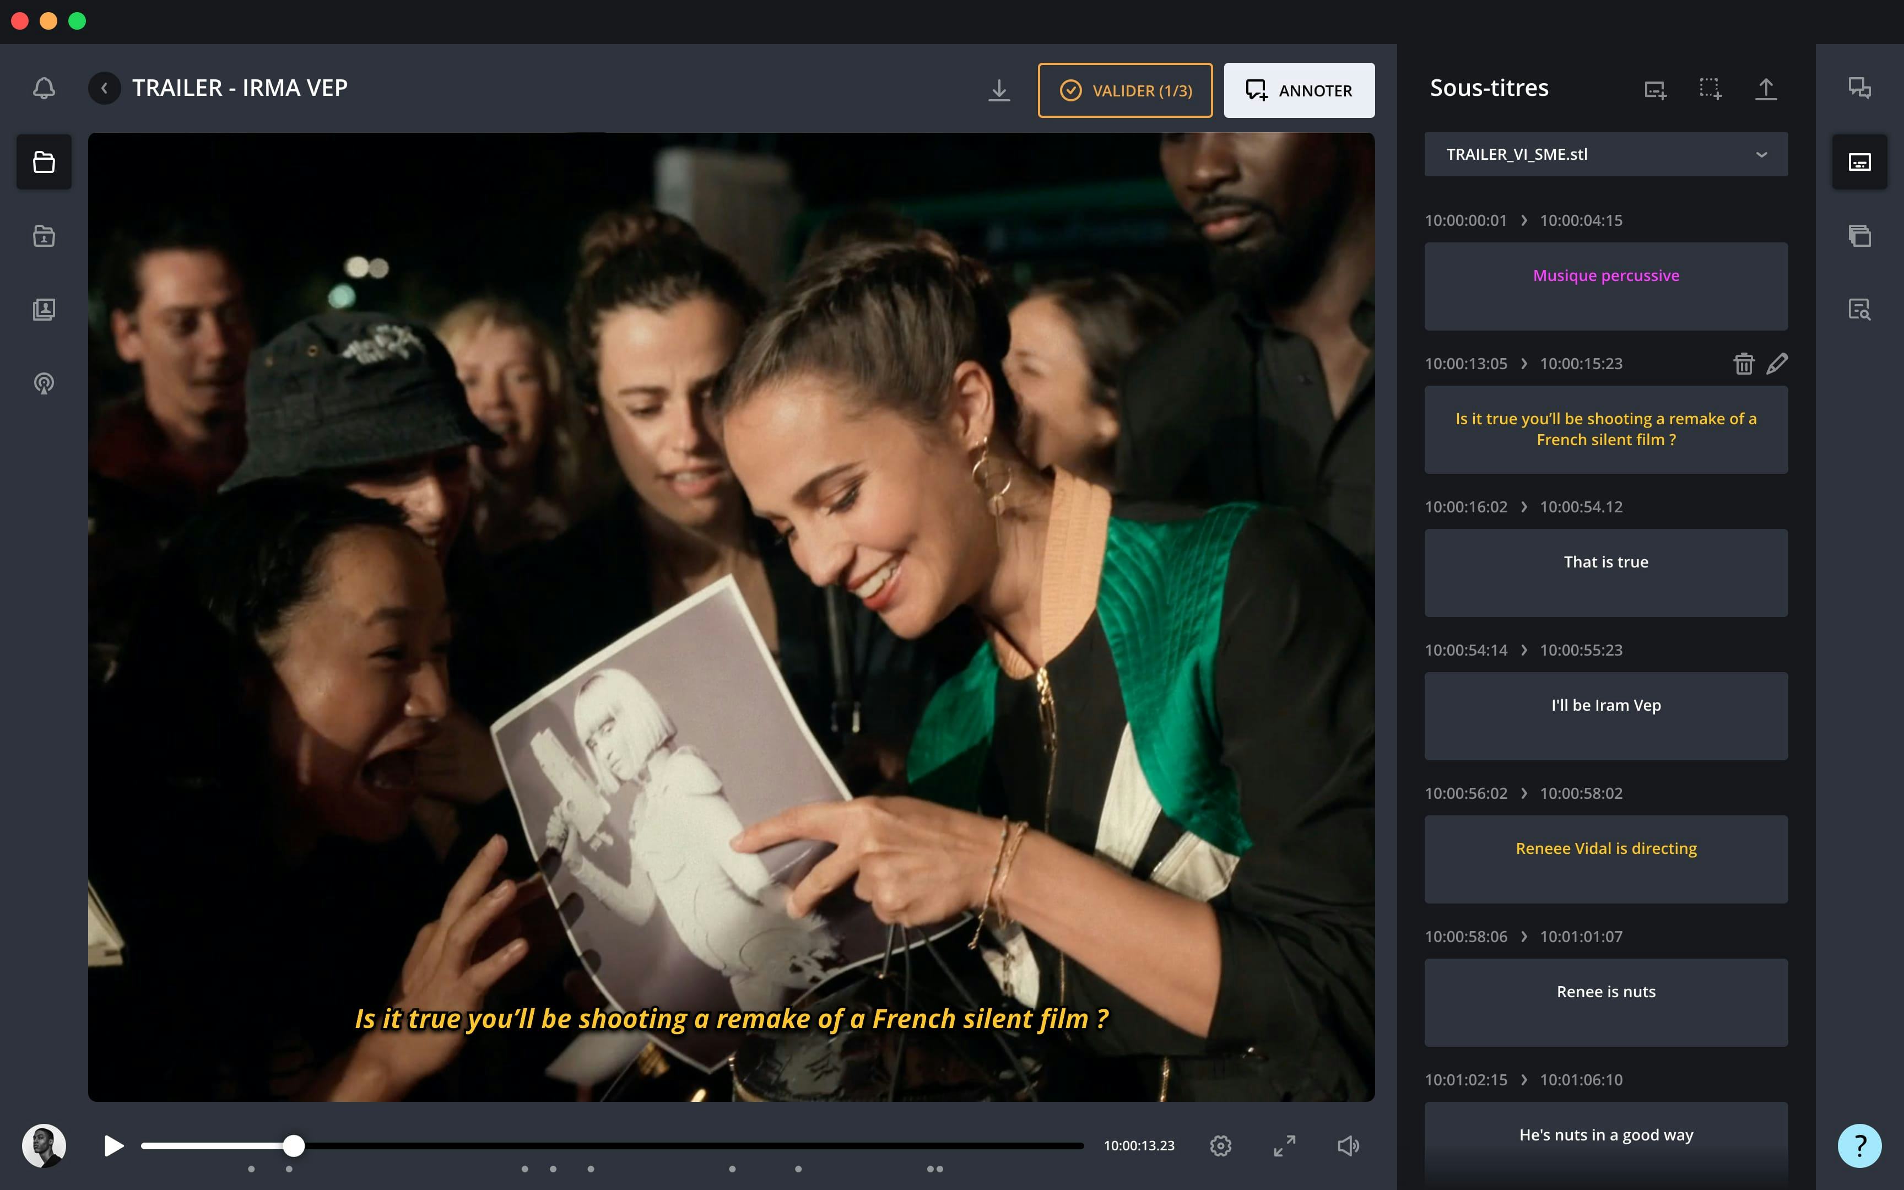Image resolution: width=1904 pixels, height=1190 pixels.
Task: Play the trailer video
Action: click(114, 1146)
